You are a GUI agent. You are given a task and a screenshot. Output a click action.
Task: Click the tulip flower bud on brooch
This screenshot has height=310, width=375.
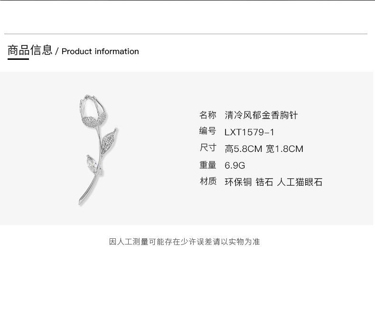[x=93, y=112]
